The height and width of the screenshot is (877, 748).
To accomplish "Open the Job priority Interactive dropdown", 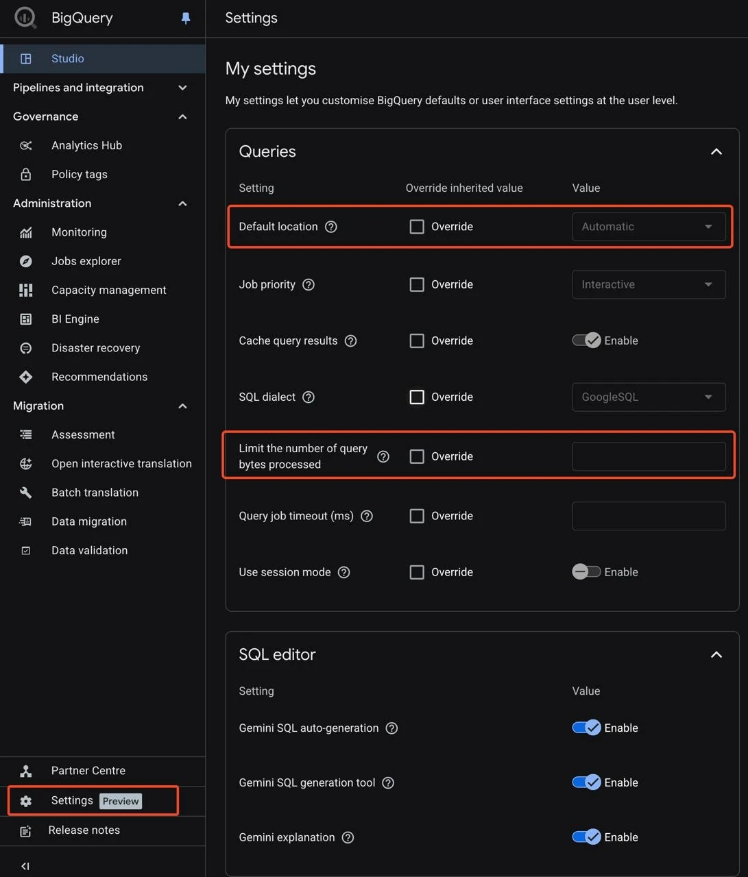I will (x=649, y=284).
